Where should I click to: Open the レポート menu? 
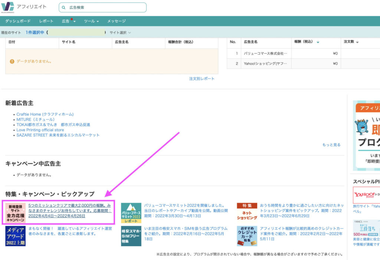pyautogui.click(x=46, y=21)
